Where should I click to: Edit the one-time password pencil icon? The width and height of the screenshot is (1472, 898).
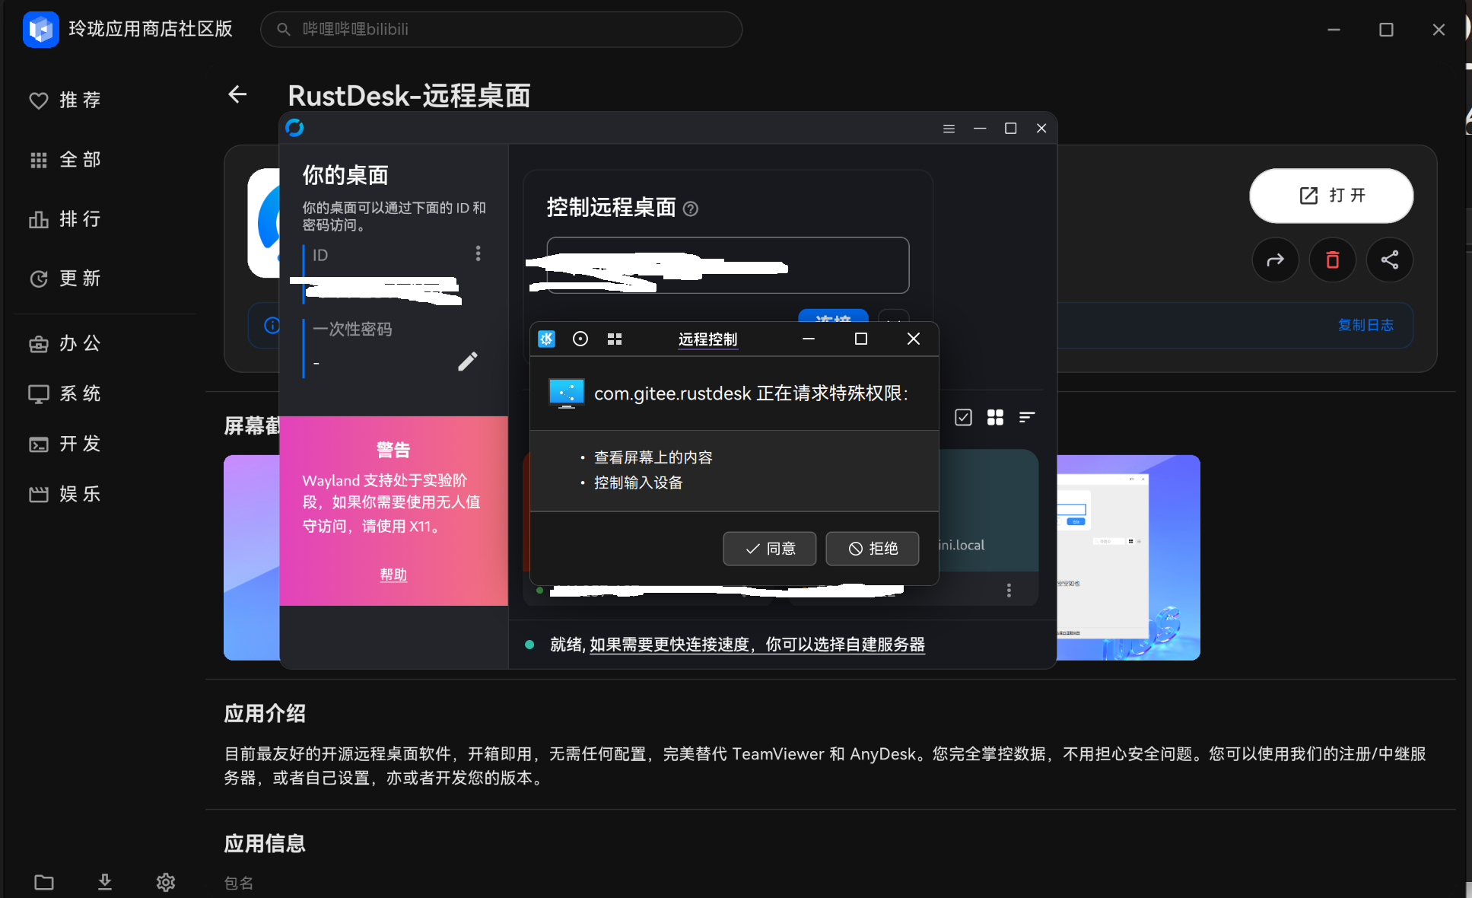click(468, 361)
